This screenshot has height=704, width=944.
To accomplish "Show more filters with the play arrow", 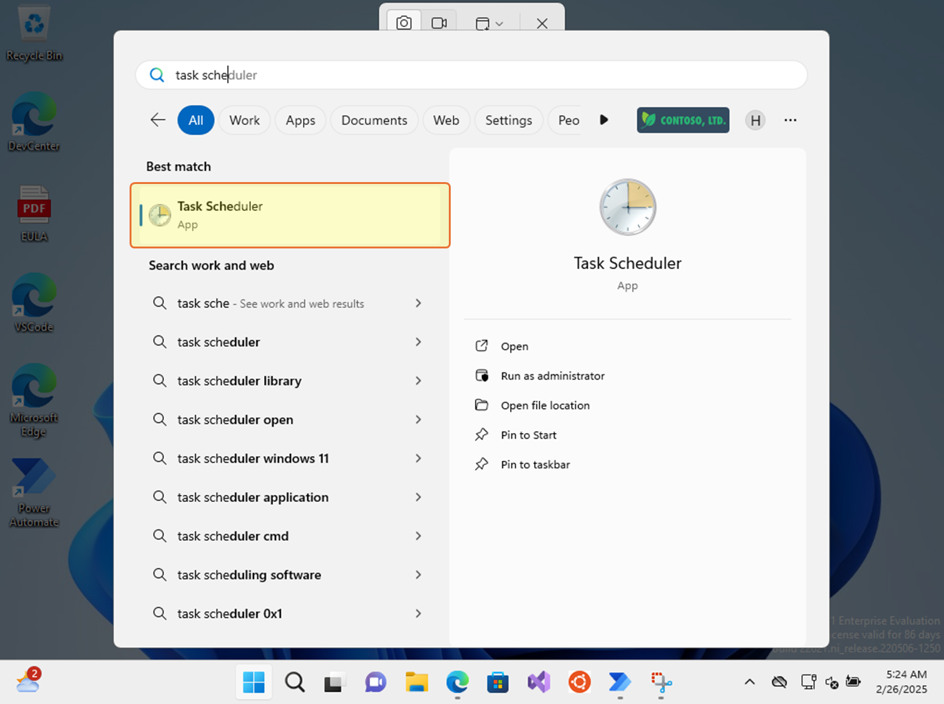I will click(603, 120).
